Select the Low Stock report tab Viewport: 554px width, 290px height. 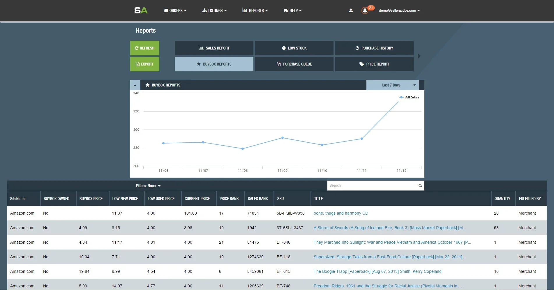point(294,48)
